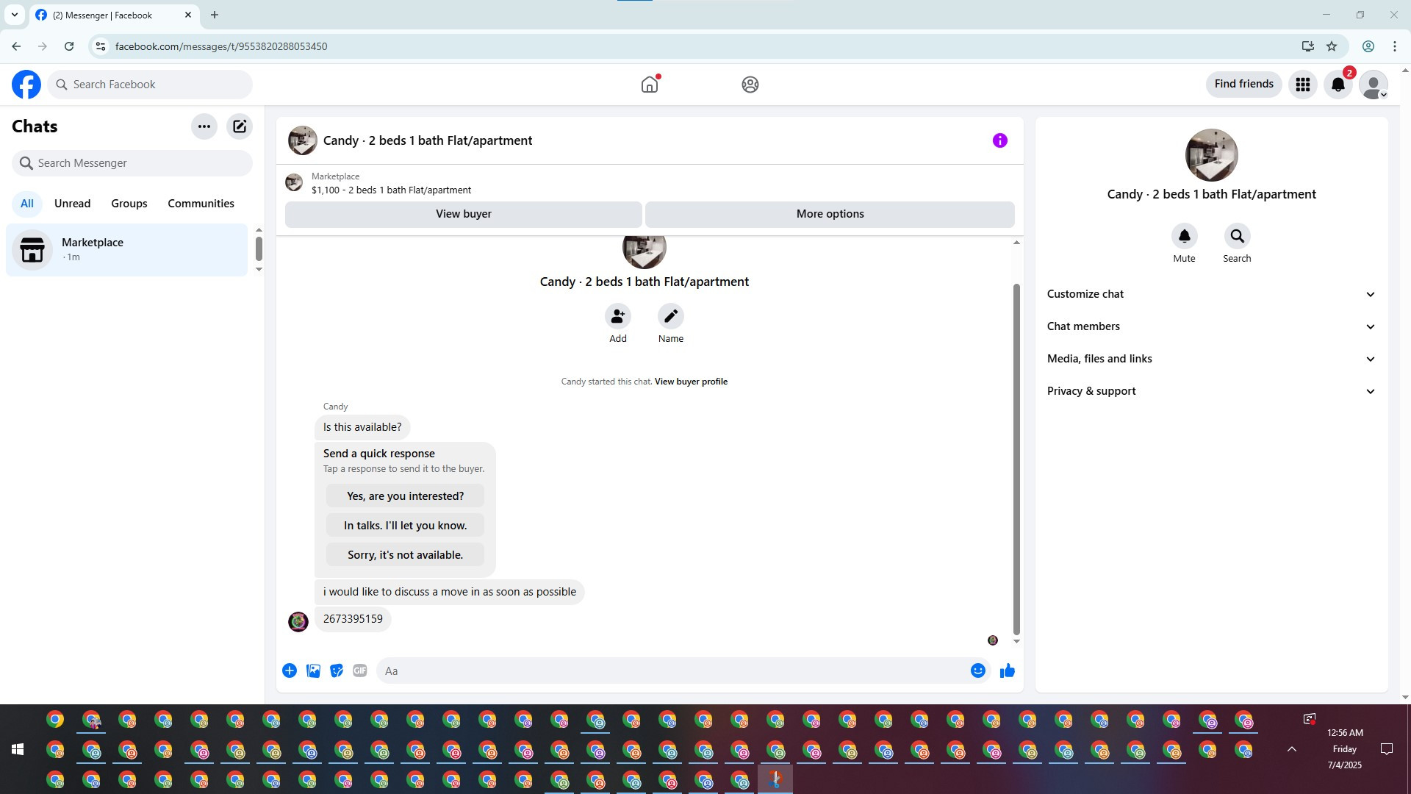
Task: Open the notifications bell
Action: [x=1338, y=85]
